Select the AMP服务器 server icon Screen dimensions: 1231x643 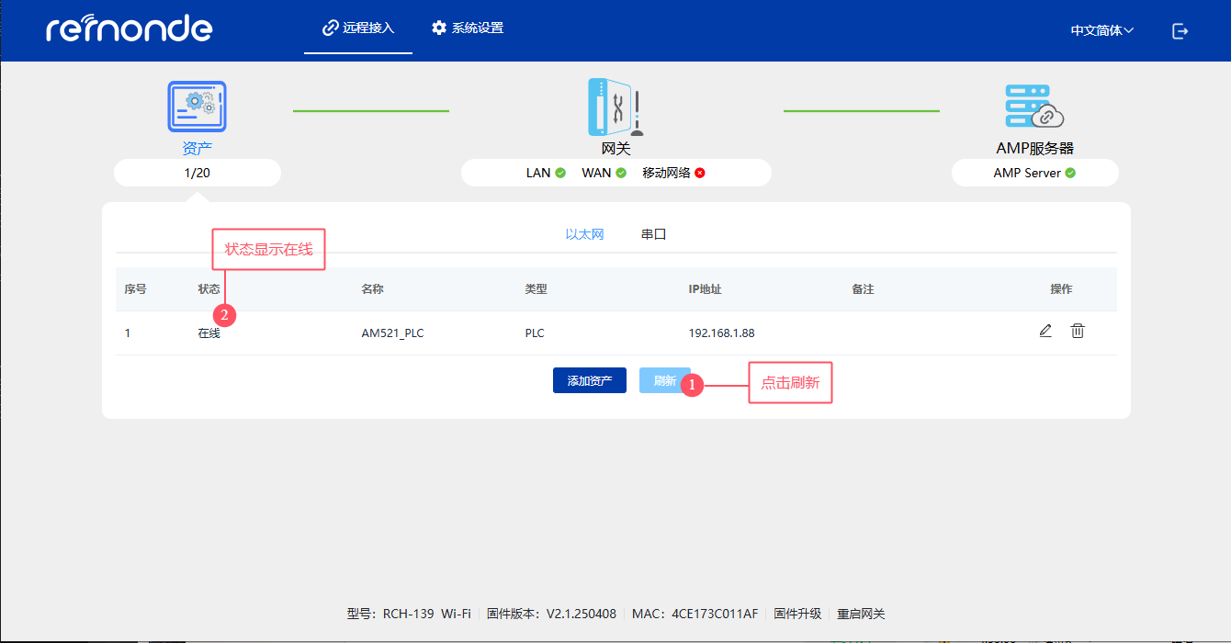(1034, 107)
